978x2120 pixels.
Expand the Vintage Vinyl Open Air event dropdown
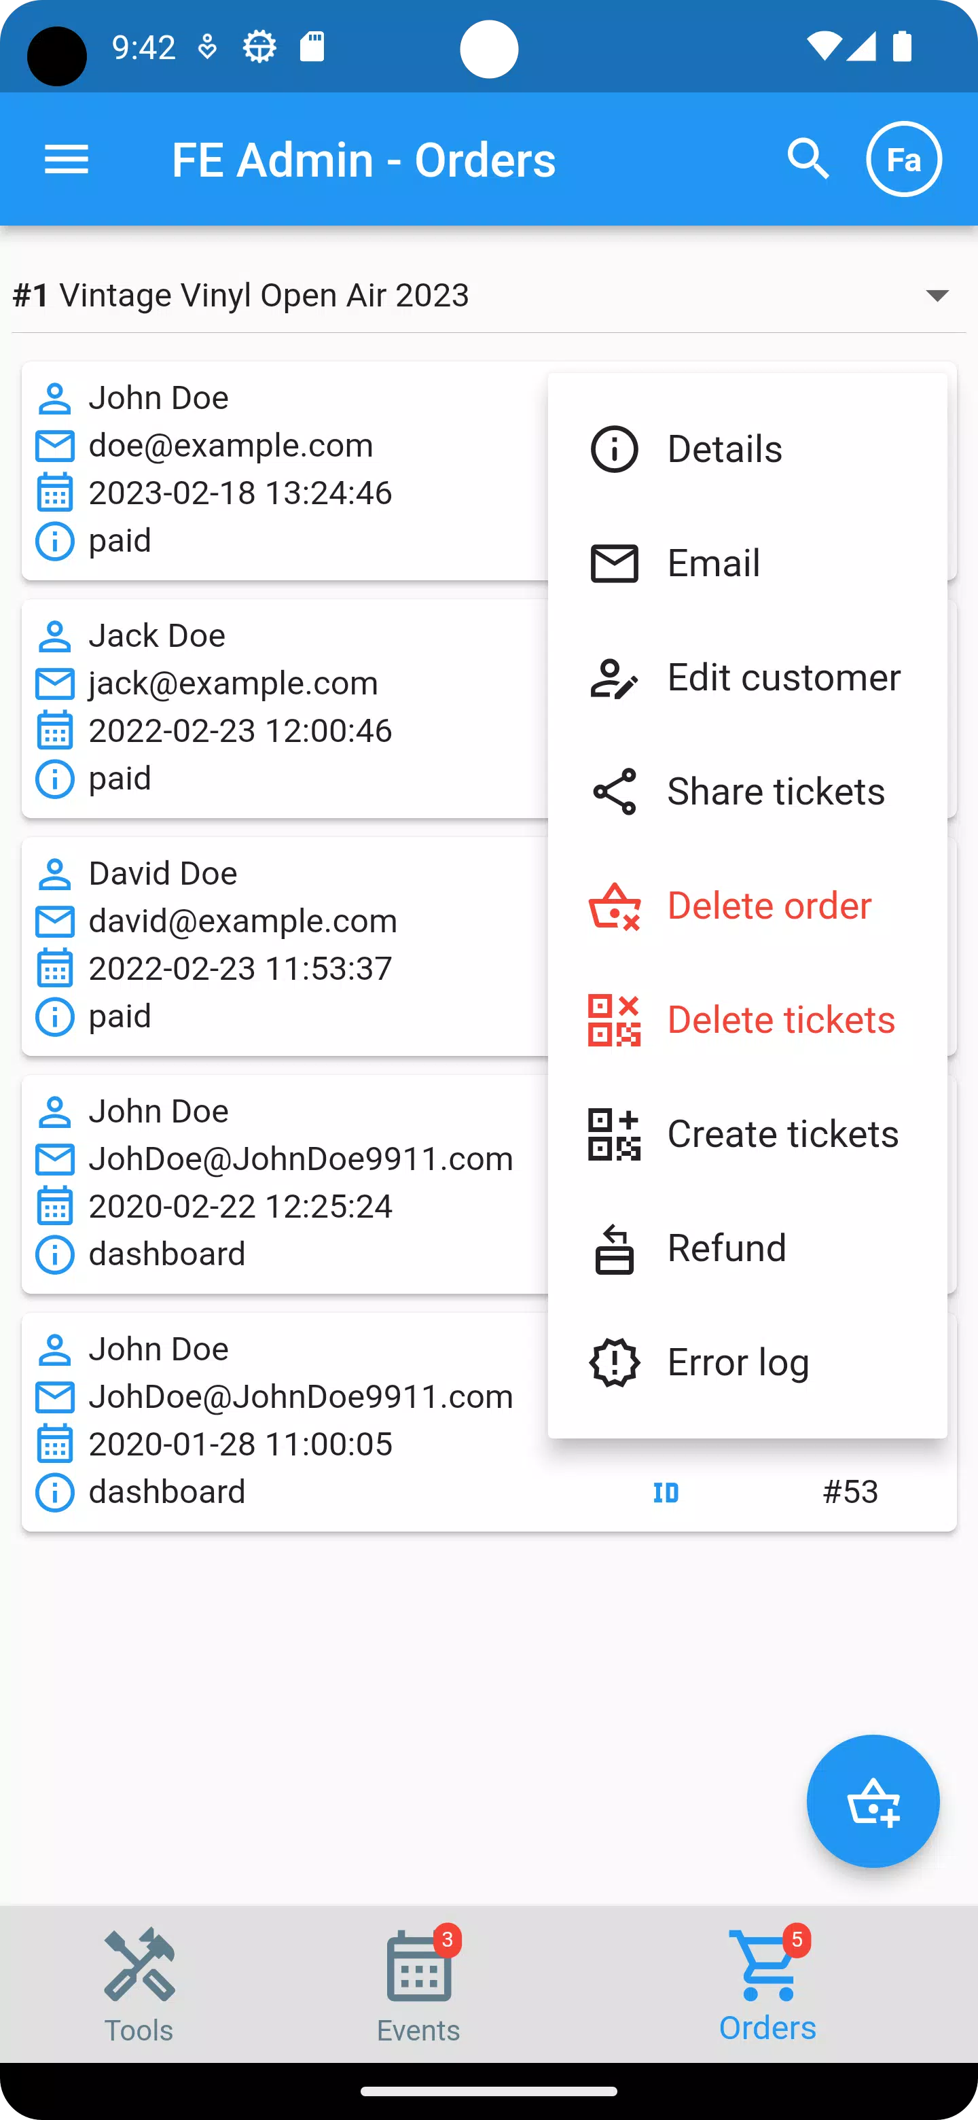click(937, 296)
